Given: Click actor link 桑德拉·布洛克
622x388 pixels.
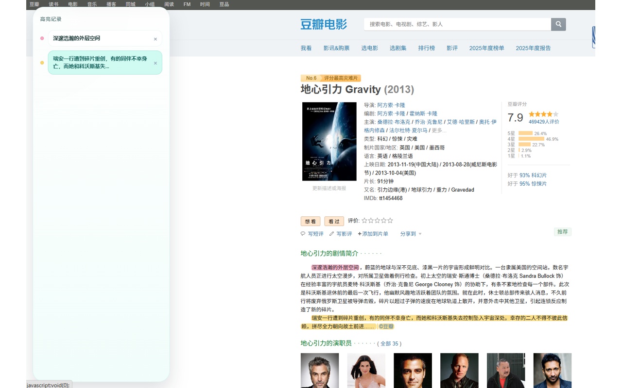Looking at the screenshot, I should click(394, 122).
